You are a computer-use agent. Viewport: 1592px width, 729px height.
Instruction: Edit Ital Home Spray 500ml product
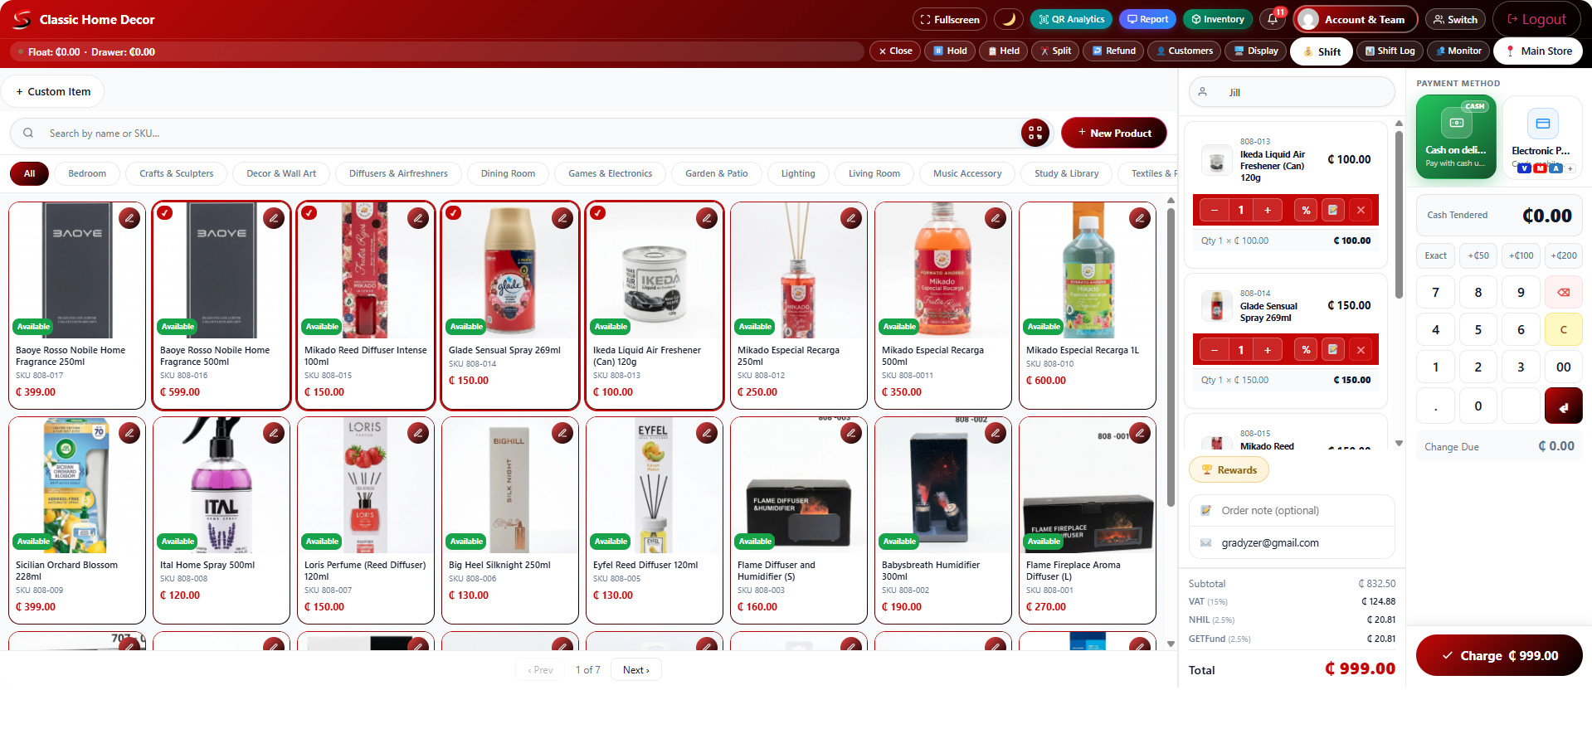[274, 433]
